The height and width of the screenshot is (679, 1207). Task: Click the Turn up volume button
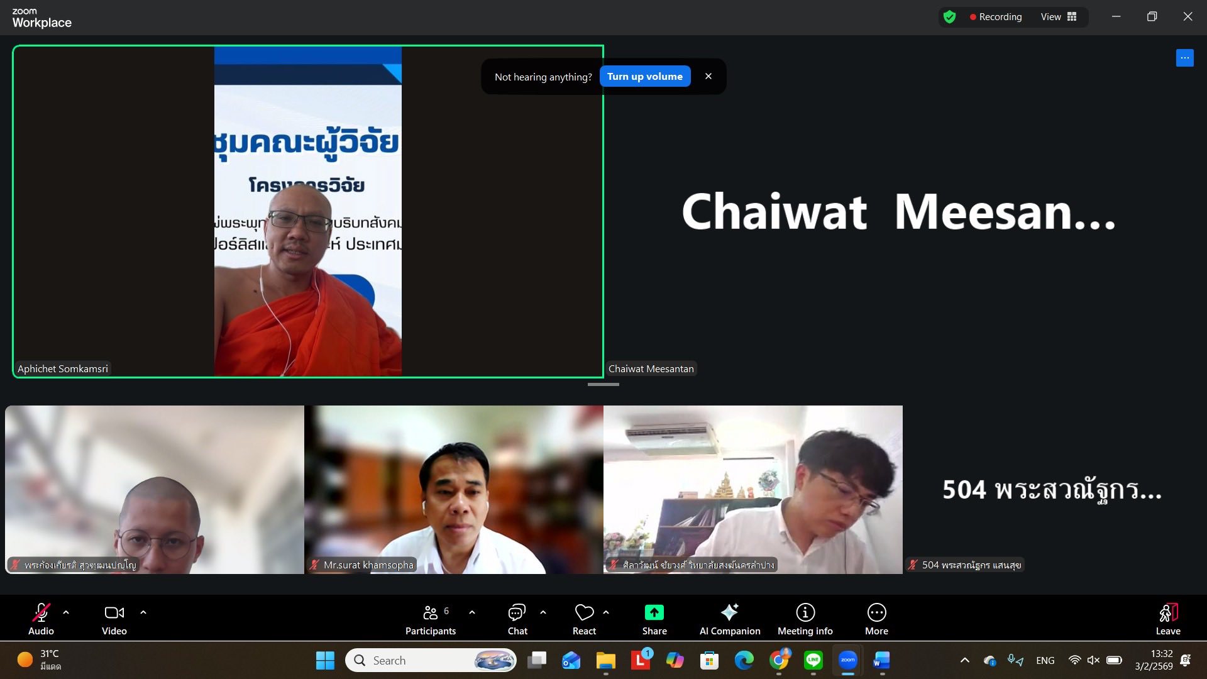click(644, 77)
